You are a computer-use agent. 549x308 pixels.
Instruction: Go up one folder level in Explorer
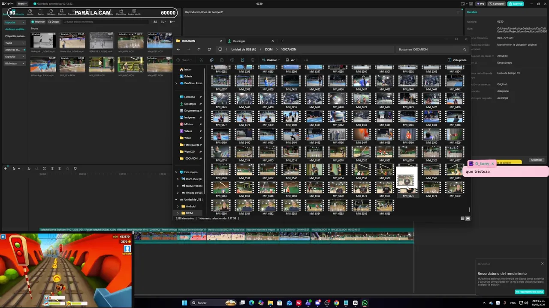[199, 49]
